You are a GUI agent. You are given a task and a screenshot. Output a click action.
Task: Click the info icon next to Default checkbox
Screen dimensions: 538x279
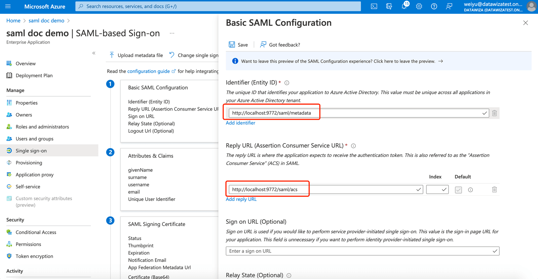click(470, 190)
